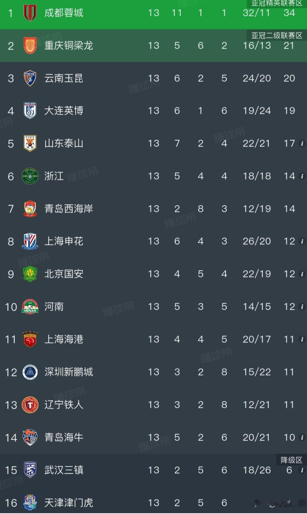Click the 北京国安 green crest
Image resolution: width=307 pixels, height=514 pixels.
click(30, 274)
